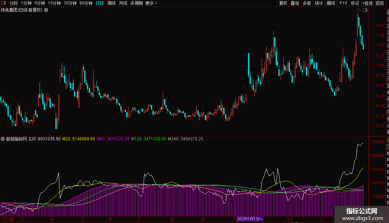Open 股朋指标网 indicator dropdown arrow
This screenshot has width=389, height=223.
click(3, 139)
